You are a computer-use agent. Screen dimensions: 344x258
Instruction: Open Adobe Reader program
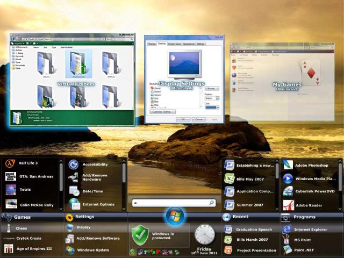[309, 205]
